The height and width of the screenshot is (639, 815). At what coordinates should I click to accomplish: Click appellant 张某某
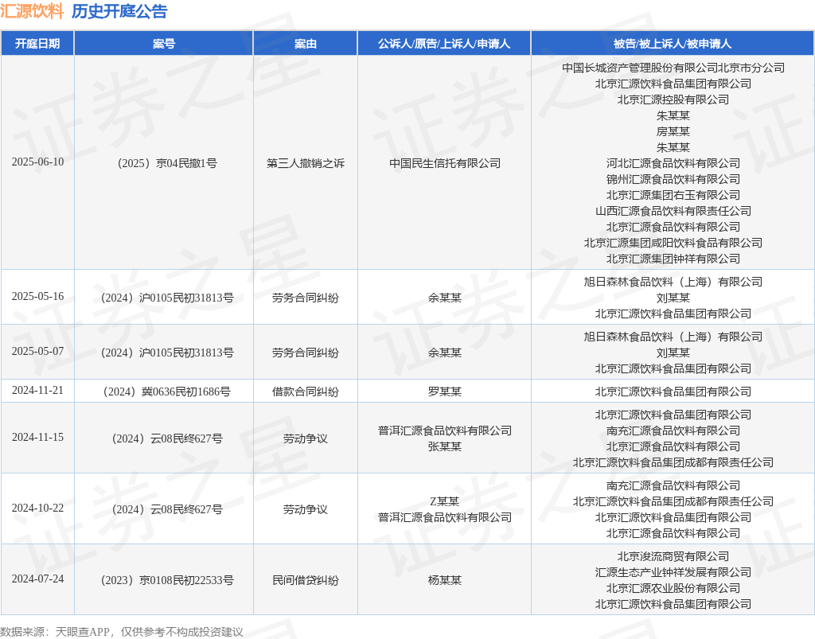click(x=445, y=446)
